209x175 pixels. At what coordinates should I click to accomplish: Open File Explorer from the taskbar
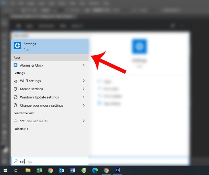coord(28,170)
